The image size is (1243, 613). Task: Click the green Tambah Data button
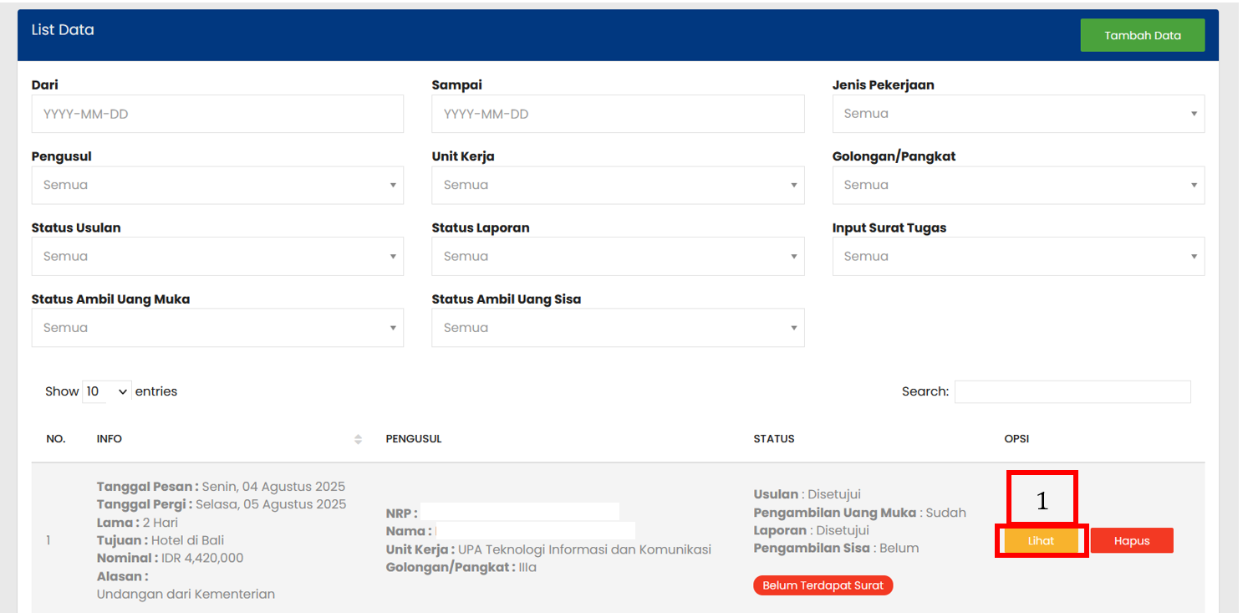[x=1142, y=35]
